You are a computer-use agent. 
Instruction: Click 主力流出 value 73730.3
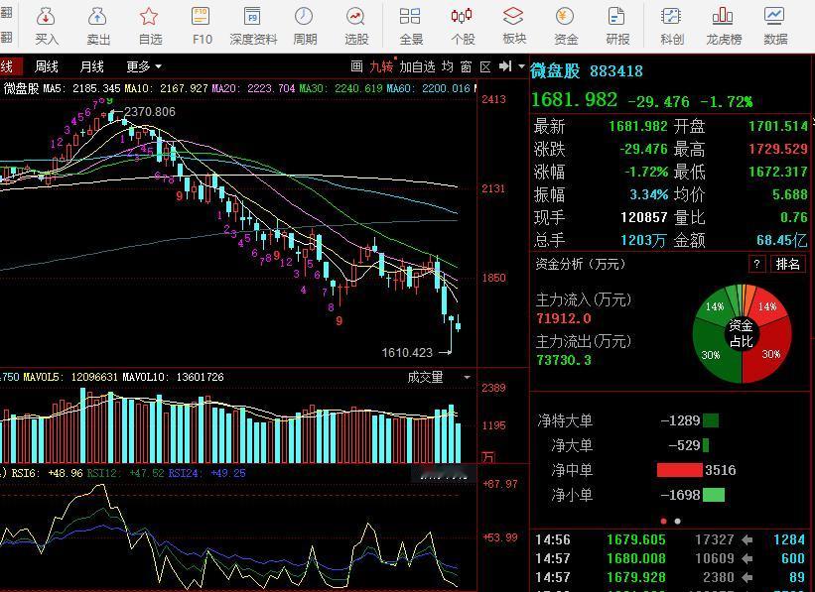pos(564,360)
